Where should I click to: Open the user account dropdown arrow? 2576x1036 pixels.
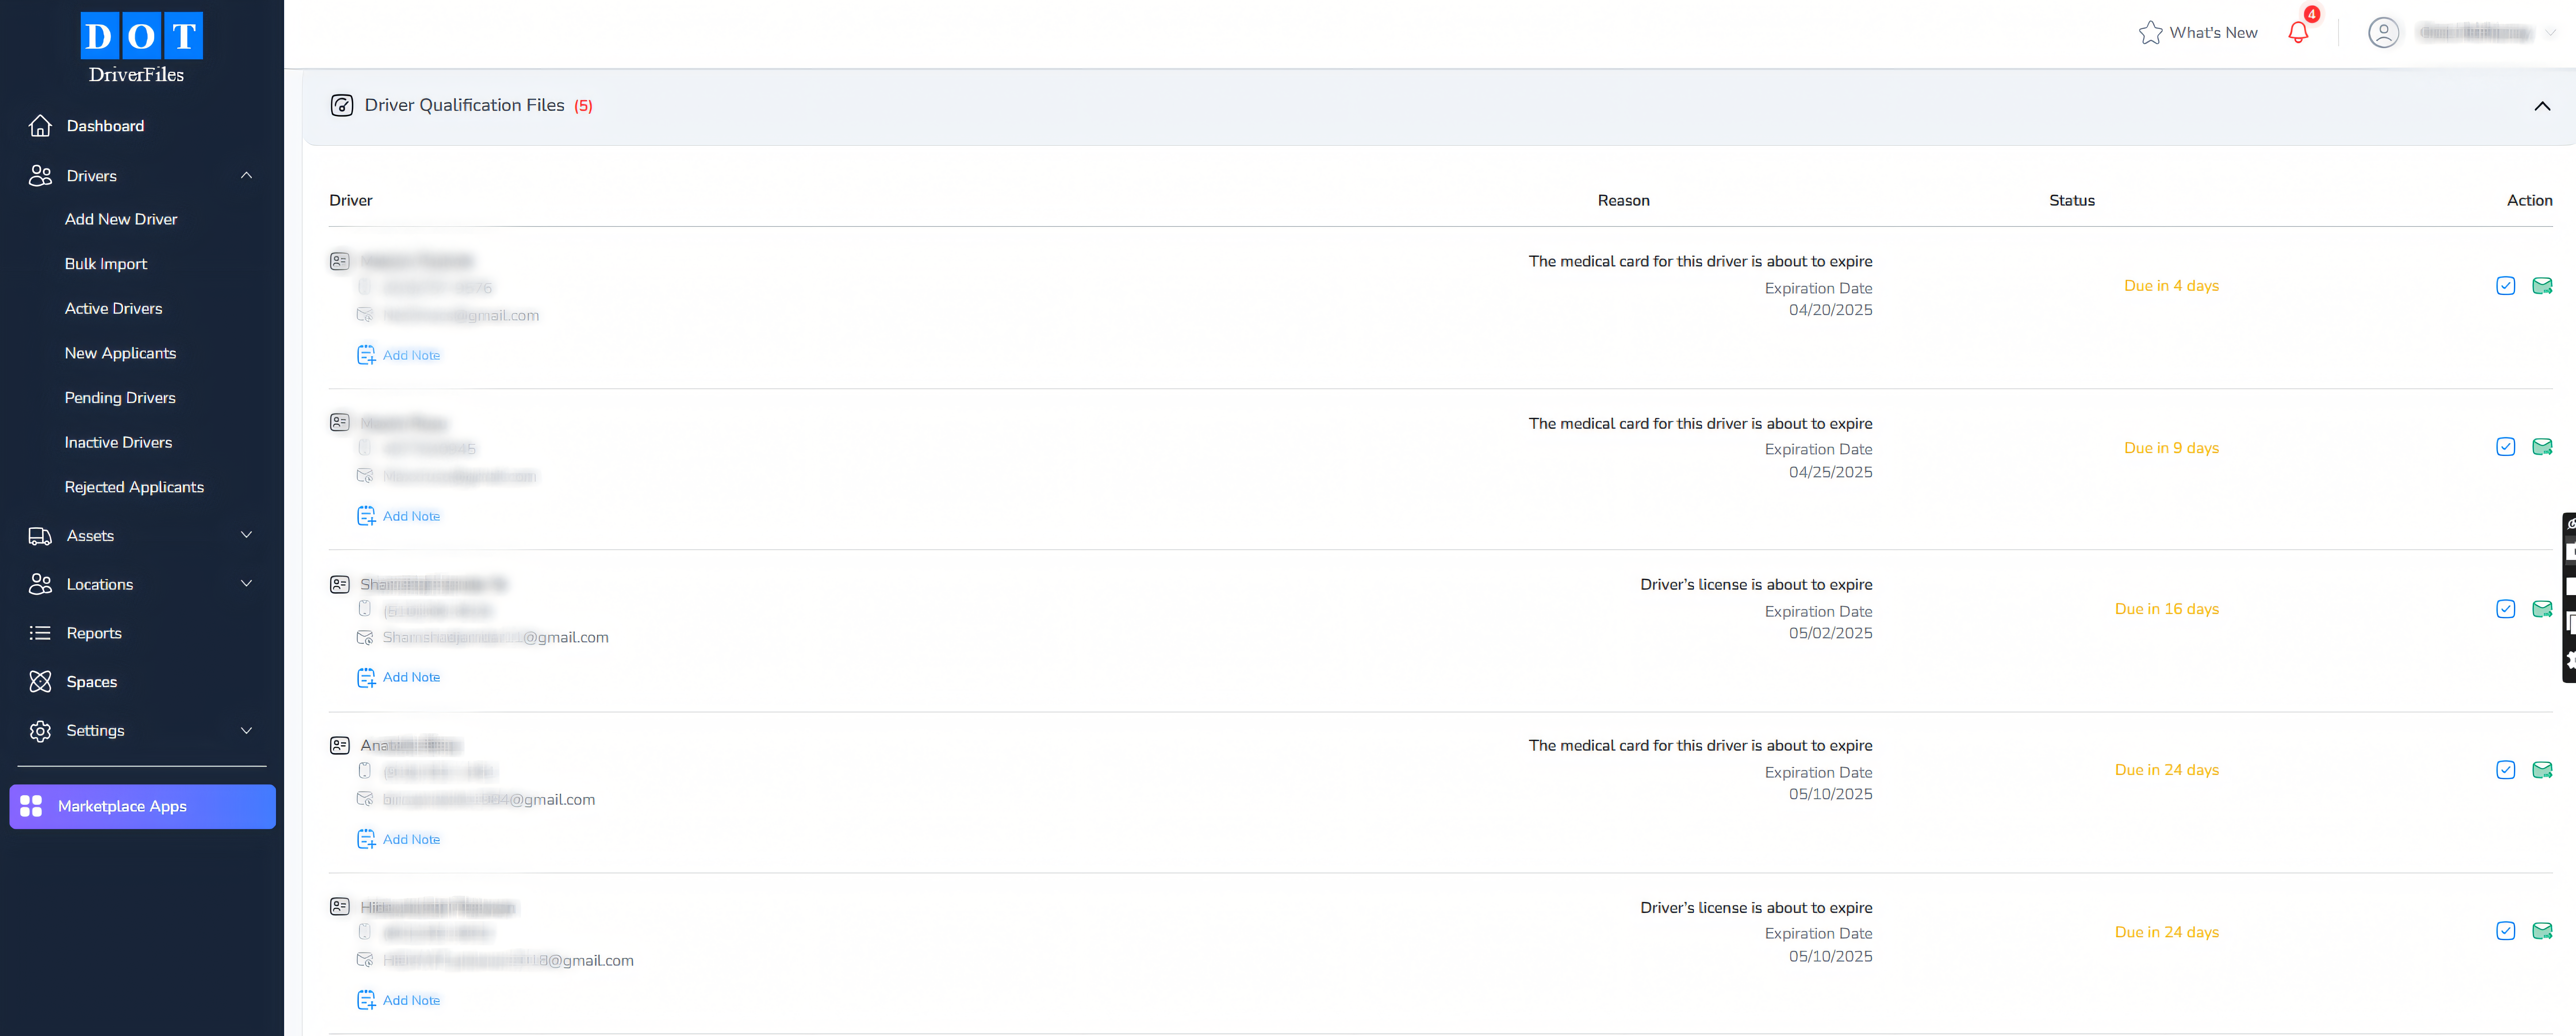pos(2551,33)
